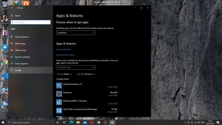Open the notification center icon
This screenshot has height=125, width=222.
(x=218, y=123)
